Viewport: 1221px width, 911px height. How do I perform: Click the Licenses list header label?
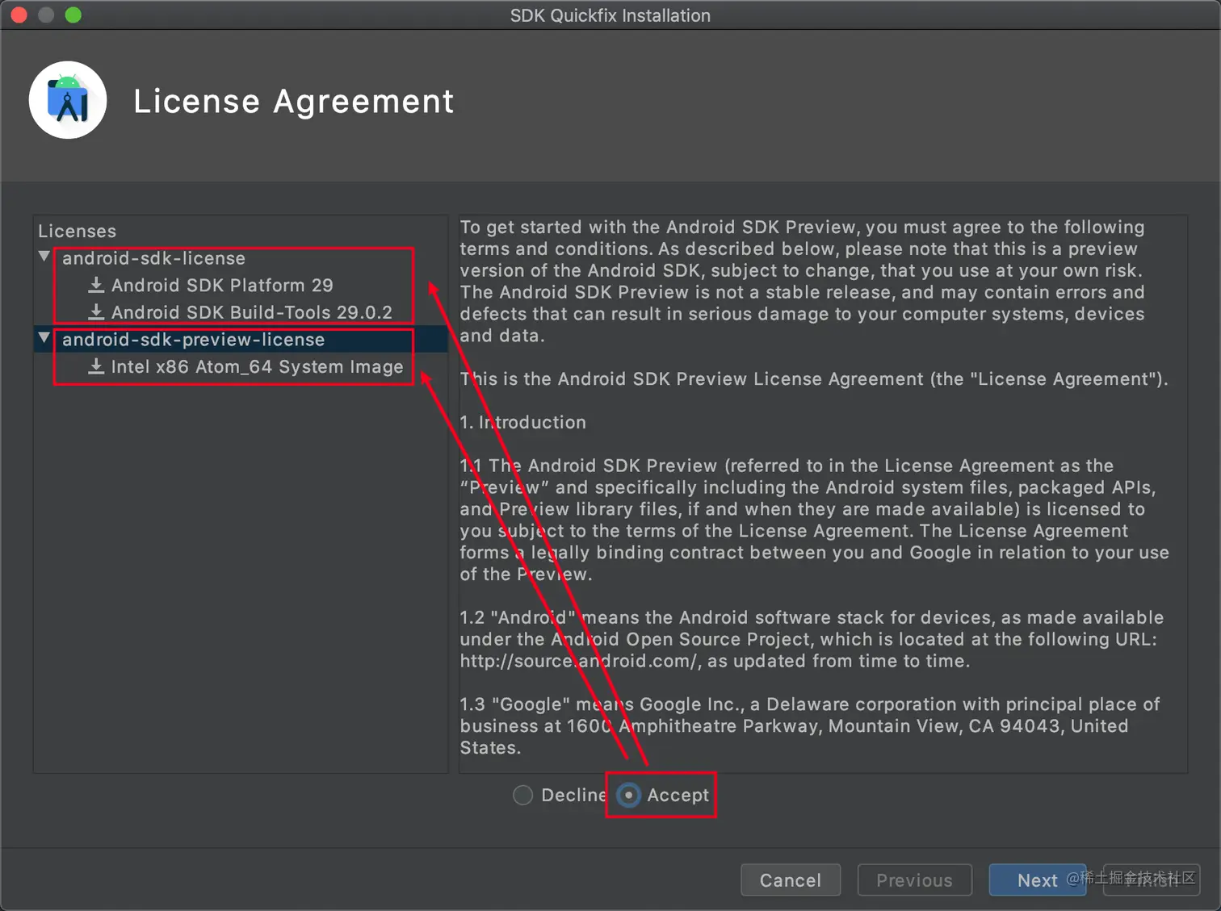click(77, 231)
